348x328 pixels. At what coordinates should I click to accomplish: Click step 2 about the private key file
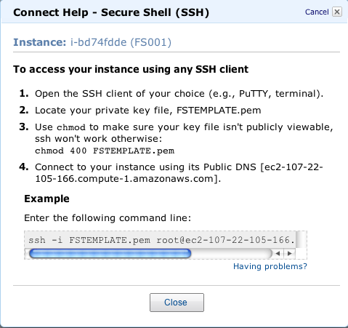coord(148,111)
